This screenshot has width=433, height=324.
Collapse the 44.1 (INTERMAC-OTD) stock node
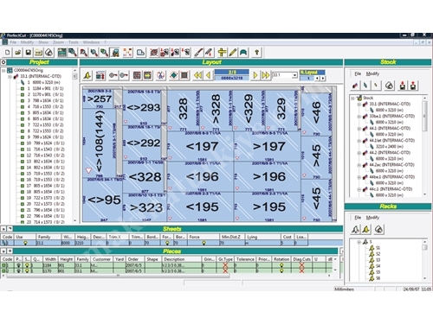pos(359,129)
